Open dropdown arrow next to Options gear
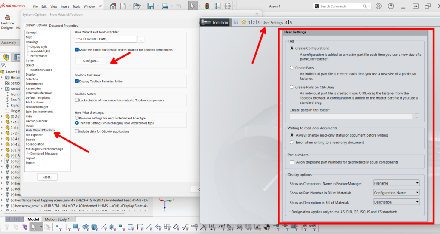This screenshot has height=234, width=440. [x=235, y=6]
